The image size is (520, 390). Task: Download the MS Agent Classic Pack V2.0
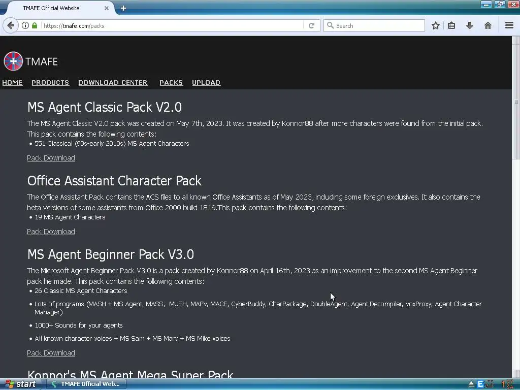pos(51,158)
